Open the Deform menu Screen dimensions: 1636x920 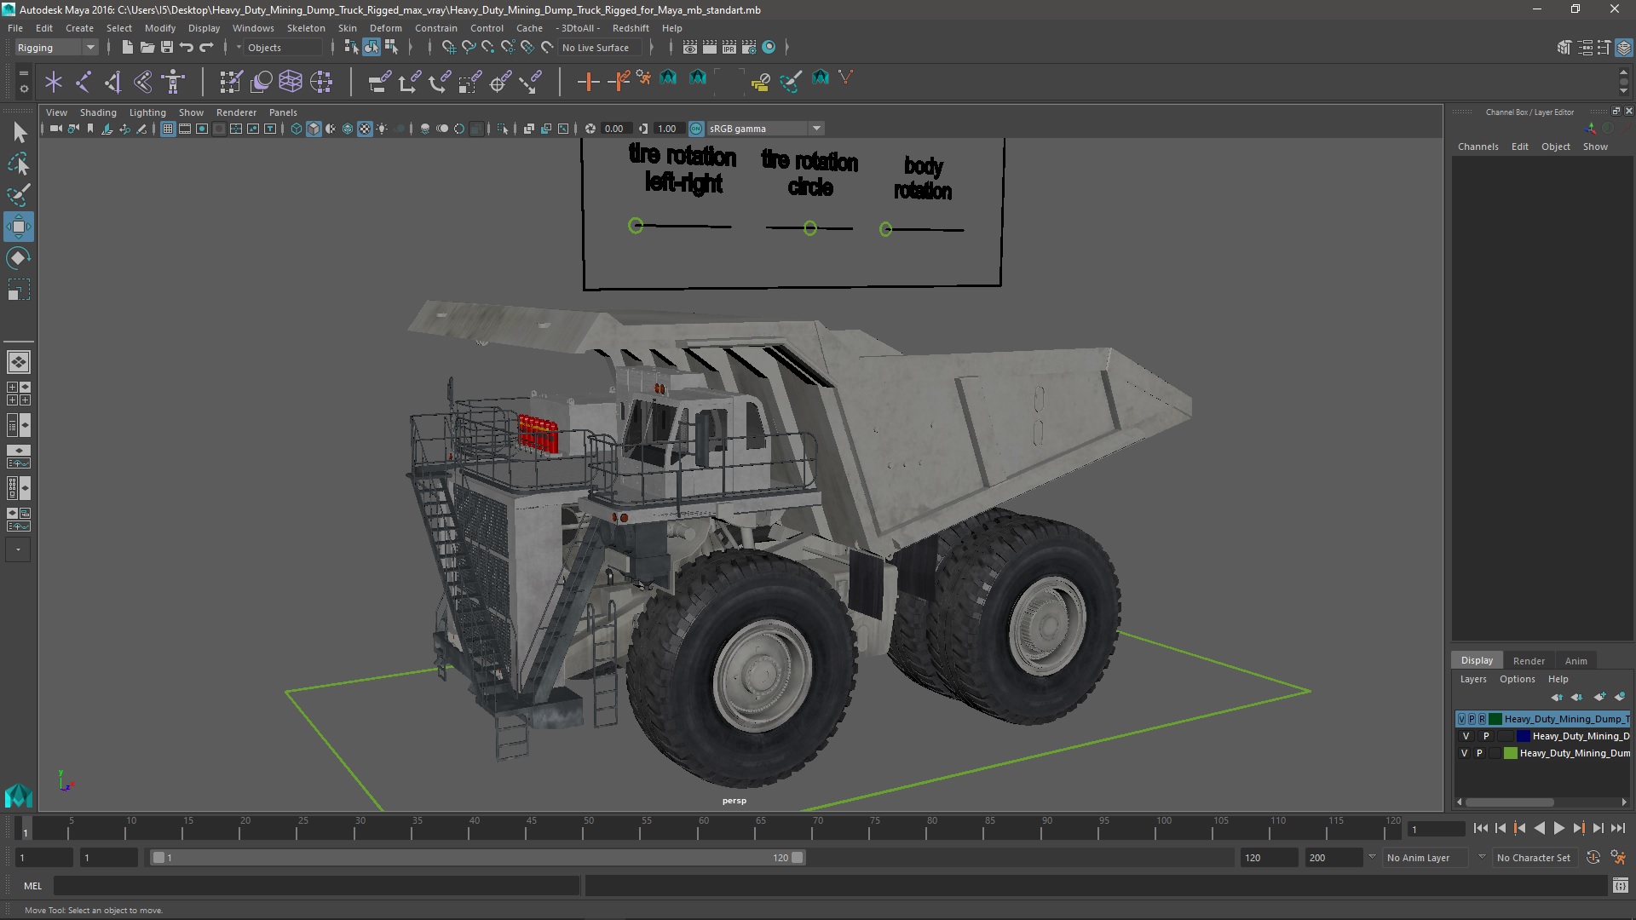tap(387, 28)
